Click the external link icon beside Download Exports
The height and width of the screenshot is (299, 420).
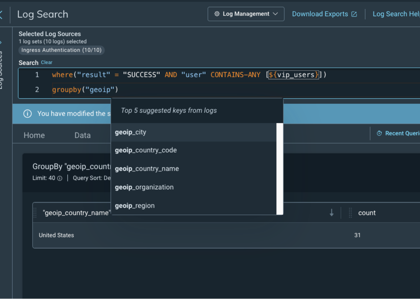pos(354,14)
